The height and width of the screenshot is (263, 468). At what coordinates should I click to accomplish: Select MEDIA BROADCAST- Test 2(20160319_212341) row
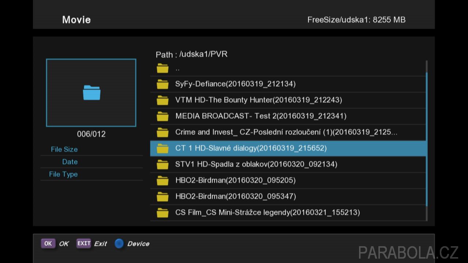click(x=288, y=116)
